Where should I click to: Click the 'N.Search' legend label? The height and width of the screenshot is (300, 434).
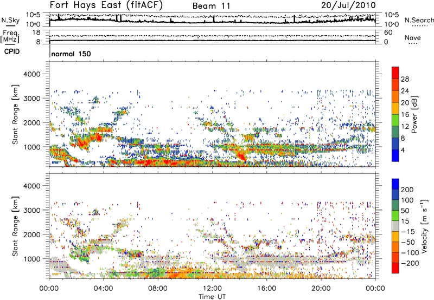pos(419,20)
